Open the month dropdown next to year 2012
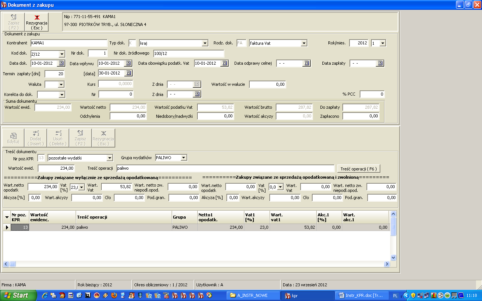Image resolution: width=482 pixels, height=301 pixels. tap(383, 43)
